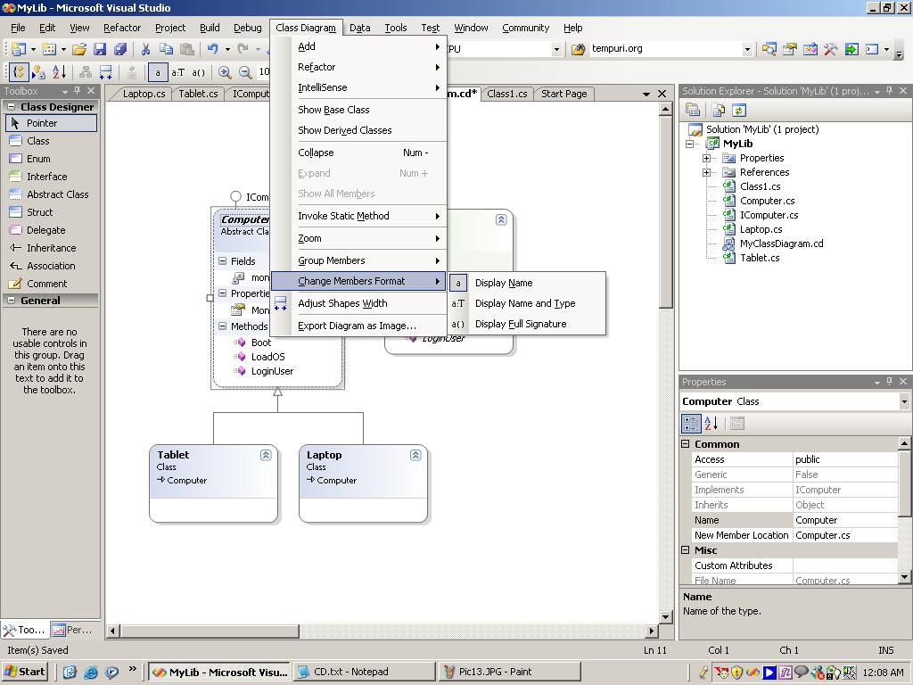Select Export Diagram as Image menu item
The image size is (913, 685).
[x=358, y=326]
